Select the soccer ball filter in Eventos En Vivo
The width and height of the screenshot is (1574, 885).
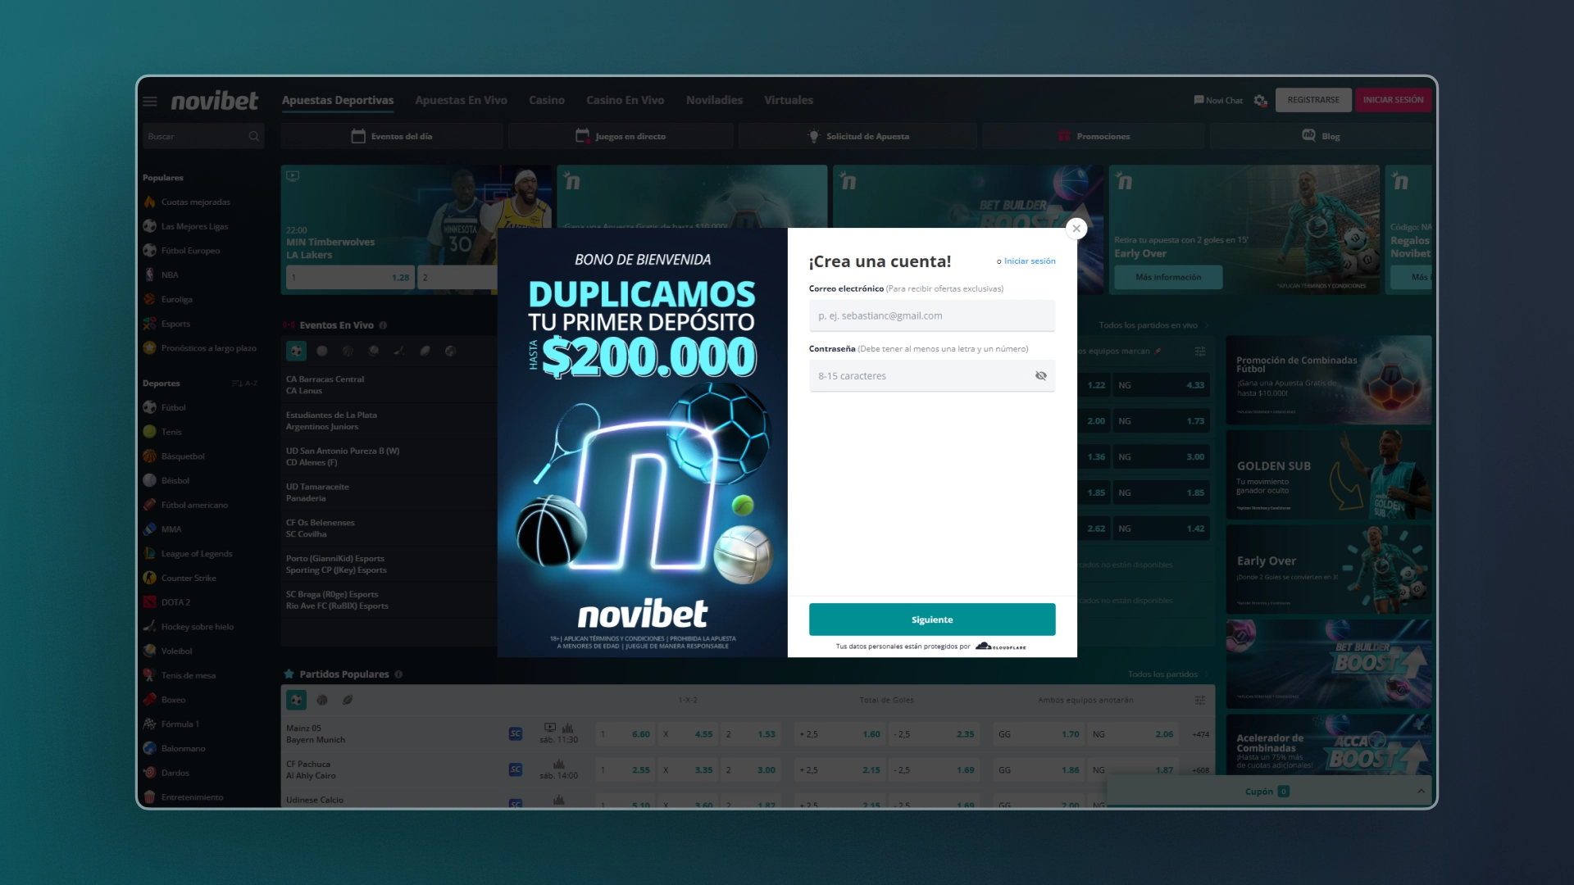click(x=296, y=351)
